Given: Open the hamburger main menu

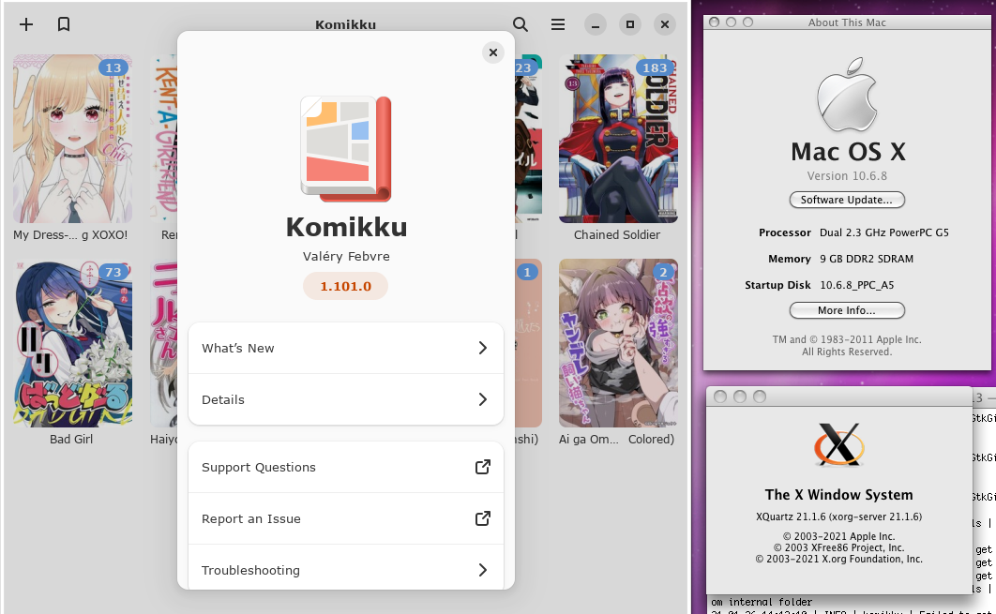Looking at the screenshot, I should (x=558, y=24).
